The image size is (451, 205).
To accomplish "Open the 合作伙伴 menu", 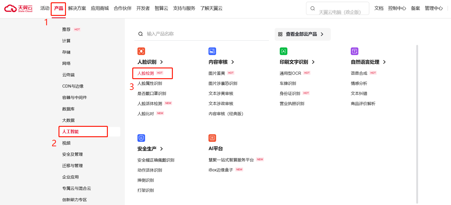I will [x=122, y=8].
